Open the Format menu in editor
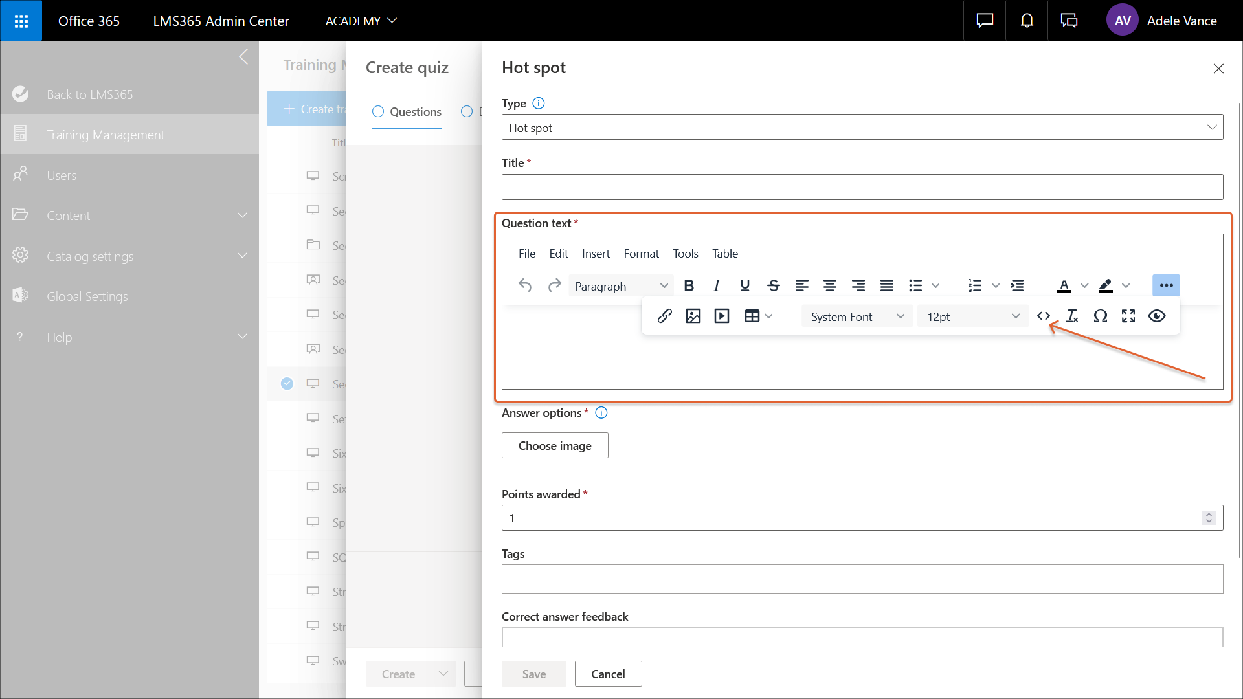1243x699 pixels. click(x=641, y=254)
